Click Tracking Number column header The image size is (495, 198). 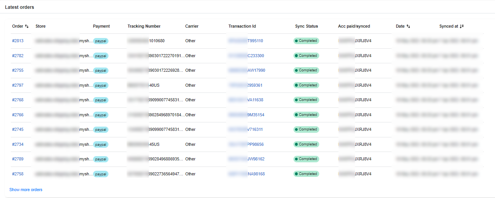tap(144, 26)
